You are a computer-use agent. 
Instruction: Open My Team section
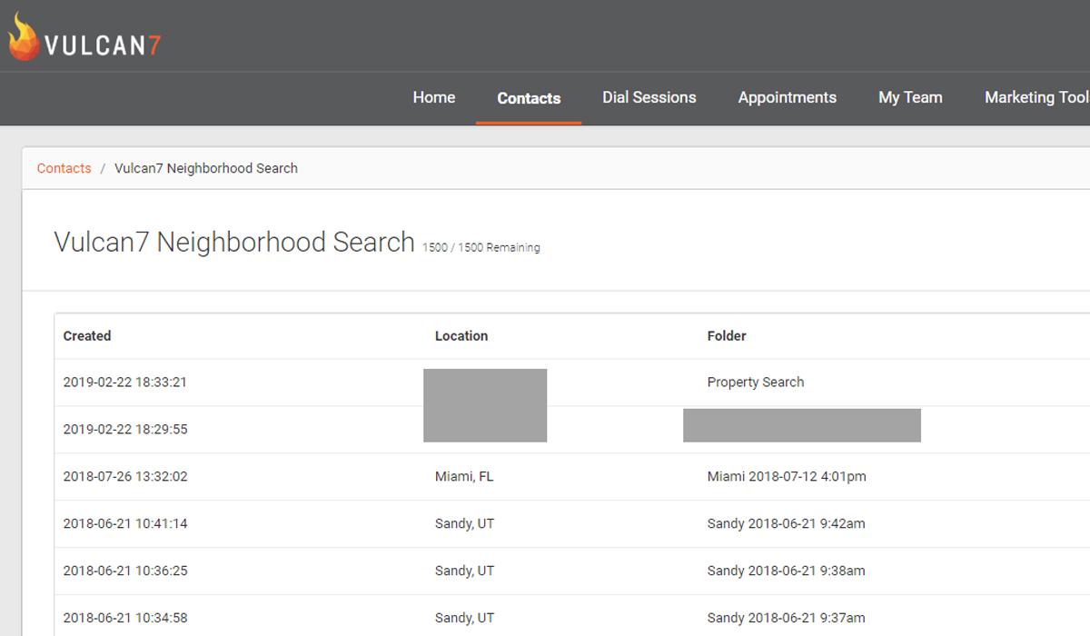(x=910, y=97)
